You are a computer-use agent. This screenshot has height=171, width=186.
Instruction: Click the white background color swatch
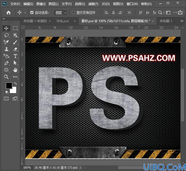14,91
